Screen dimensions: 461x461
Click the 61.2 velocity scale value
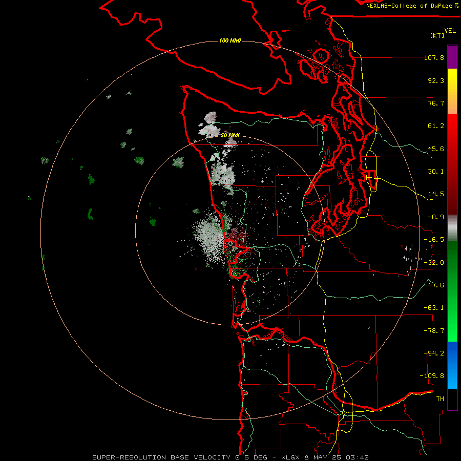point(436,126)
